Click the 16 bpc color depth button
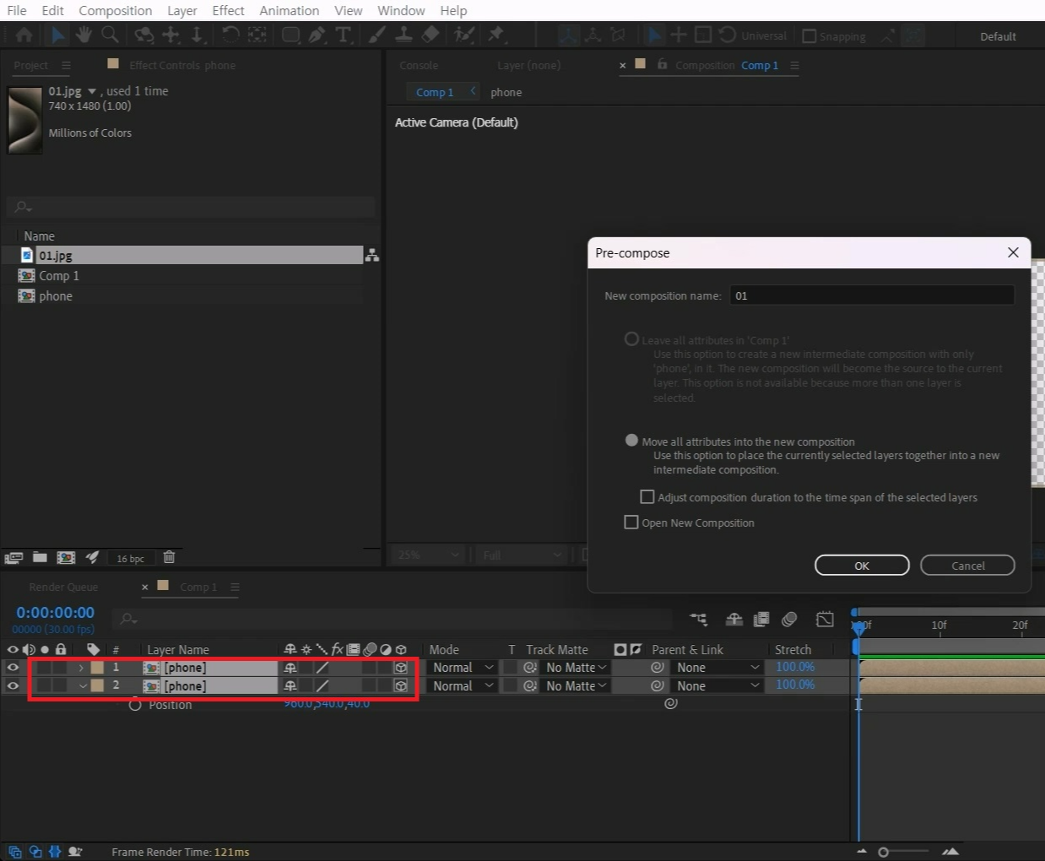 pyautogui.click(x=130, y=558)
